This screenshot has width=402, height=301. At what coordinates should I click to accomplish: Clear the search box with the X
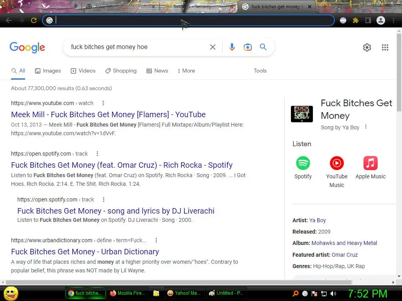212,47
